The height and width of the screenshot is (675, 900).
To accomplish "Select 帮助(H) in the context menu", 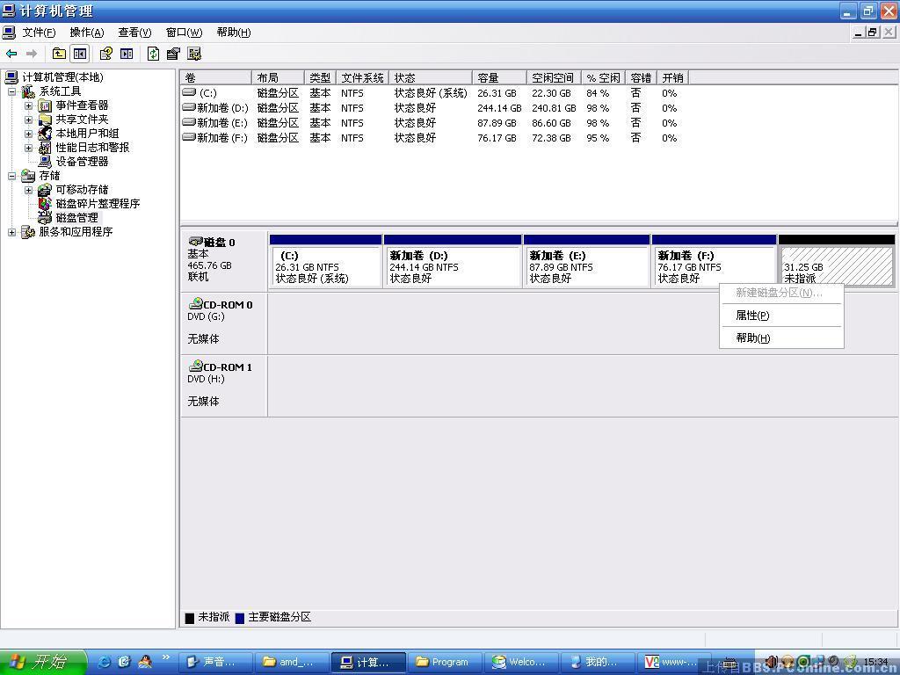I will click(x=752, y=338).
